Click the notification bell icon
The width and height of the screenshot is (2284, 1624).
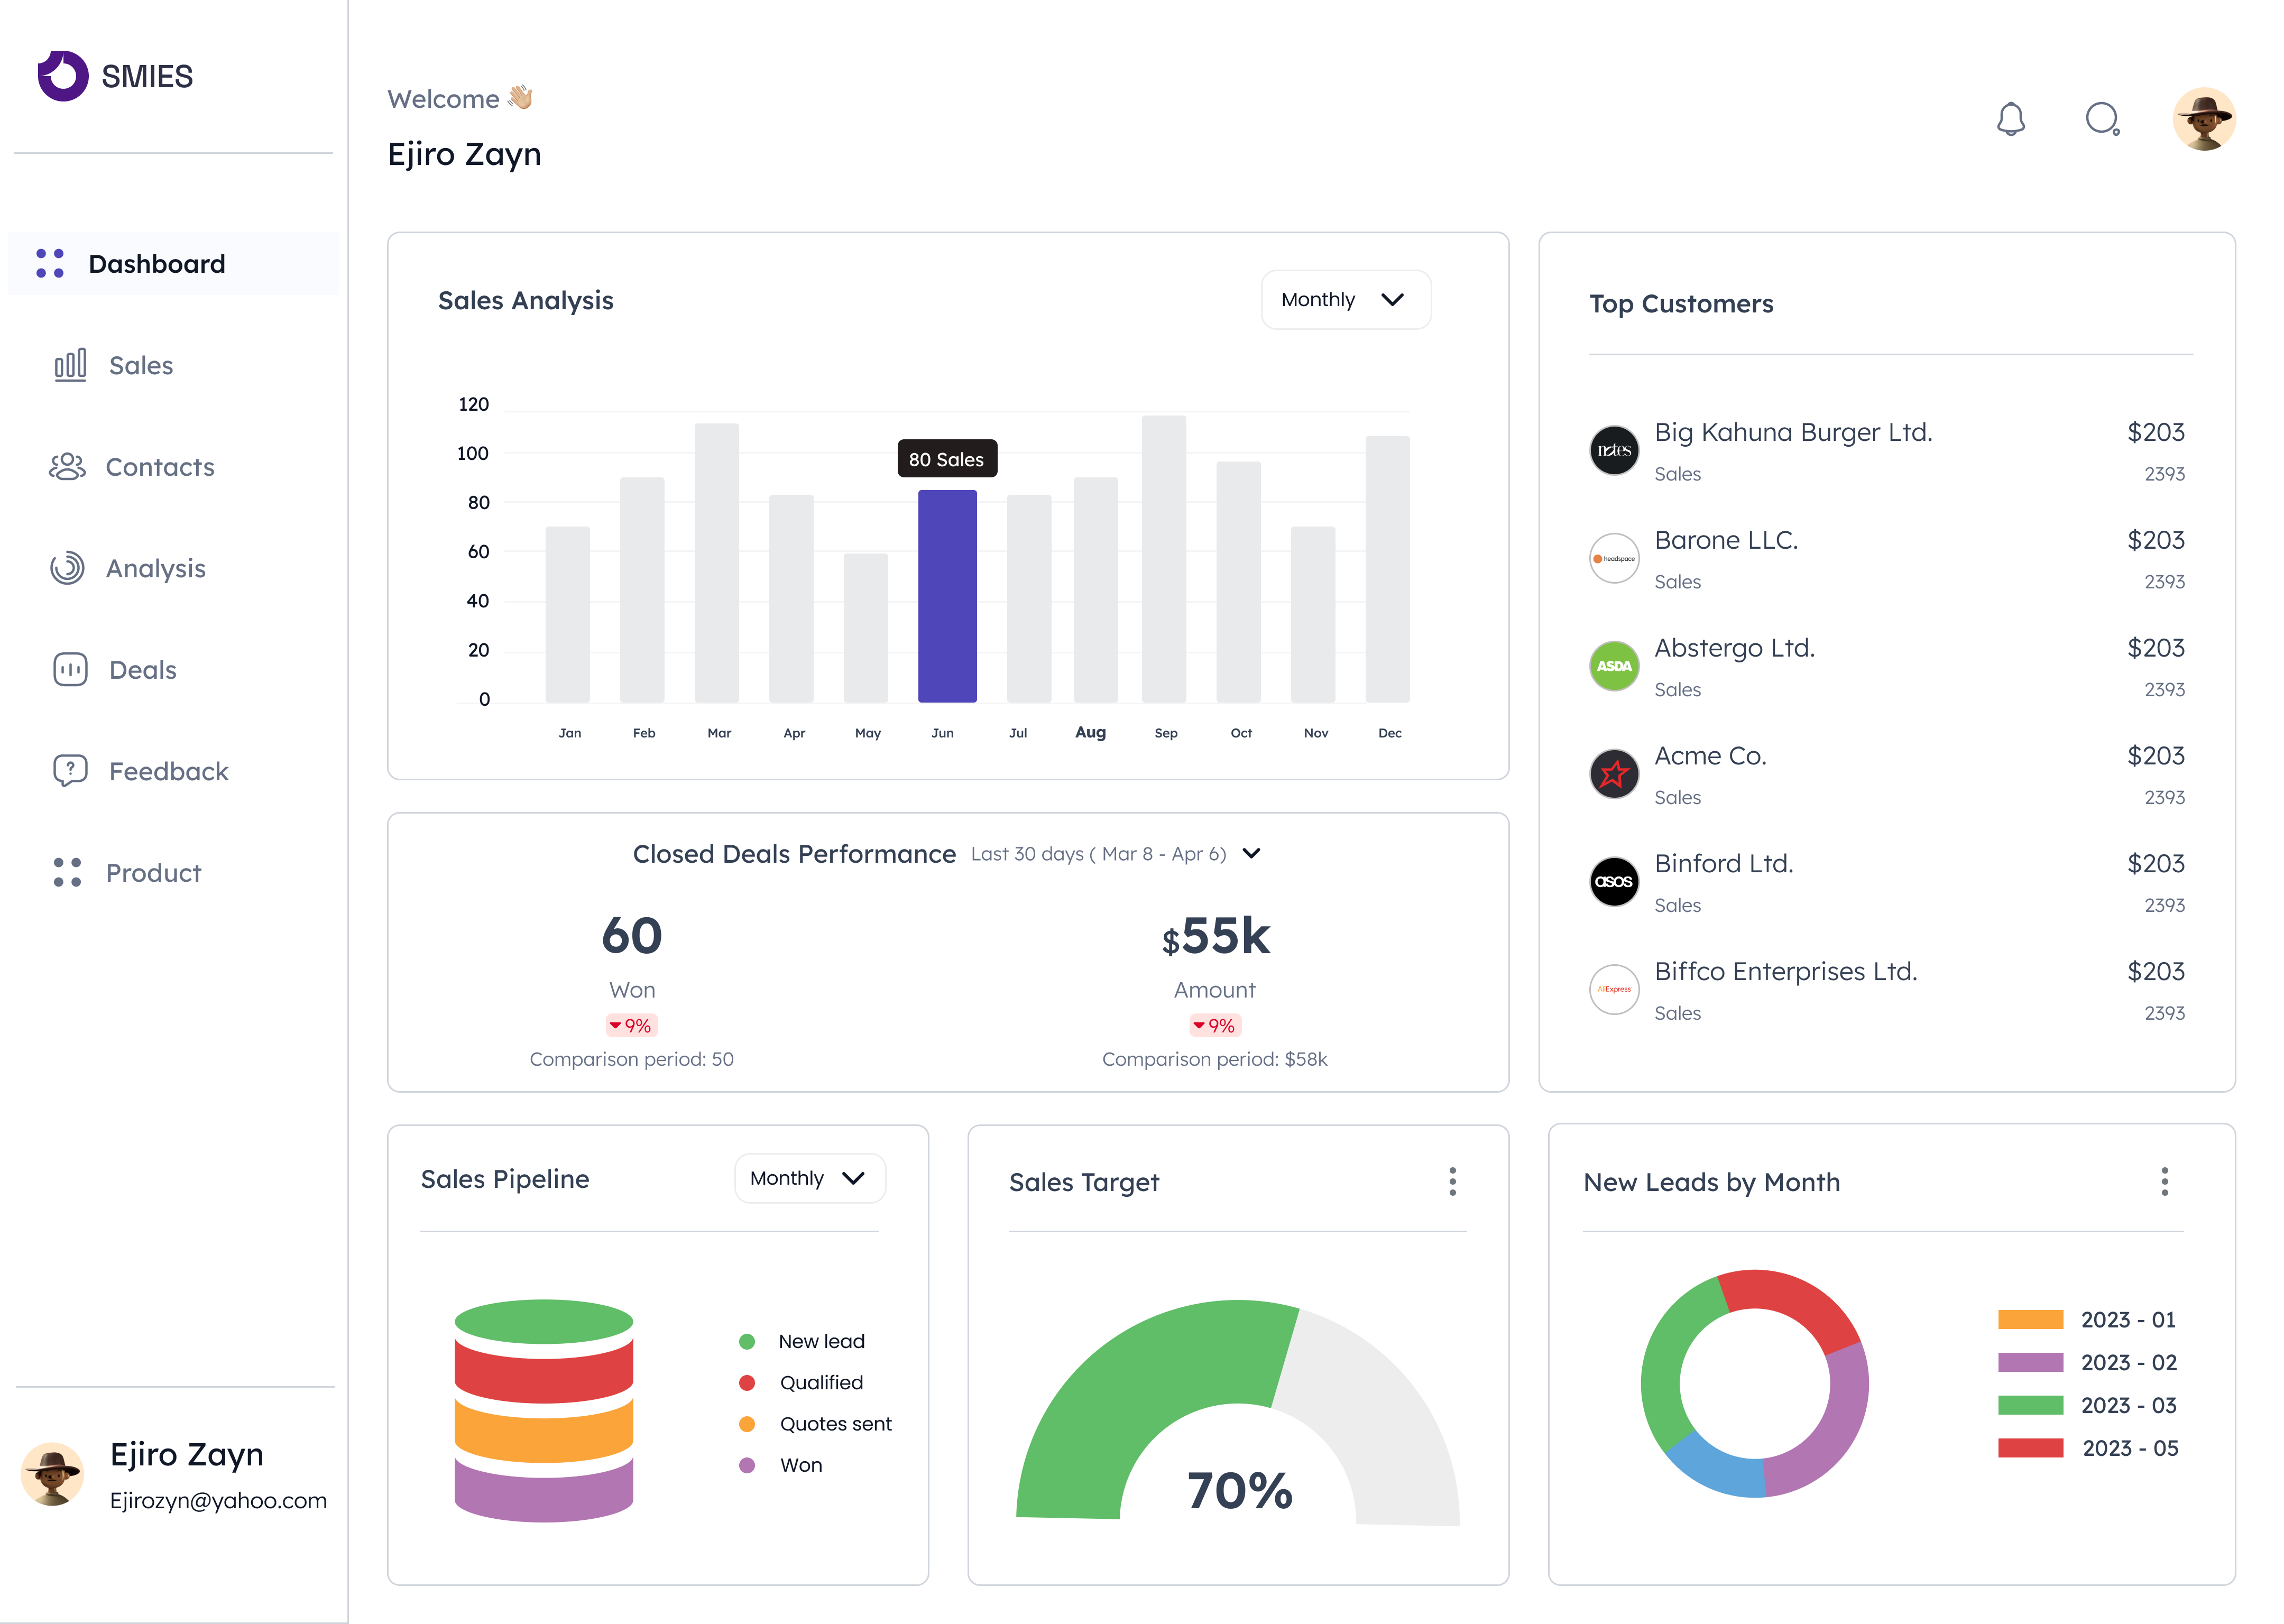tap(2010, 119)
